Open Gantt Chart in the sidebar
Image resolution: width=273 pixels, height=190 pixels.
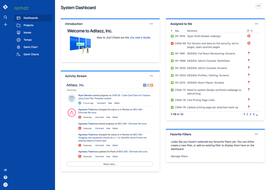[x=33, y=47]
